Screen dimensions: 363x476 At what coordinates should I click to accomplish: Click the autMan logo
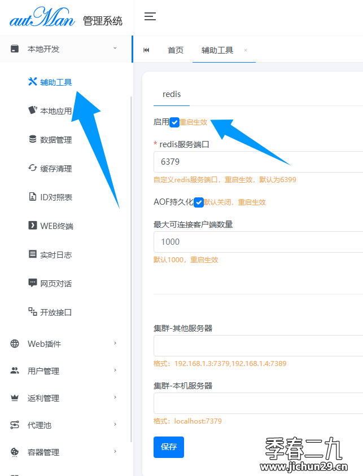pos(42,17)
